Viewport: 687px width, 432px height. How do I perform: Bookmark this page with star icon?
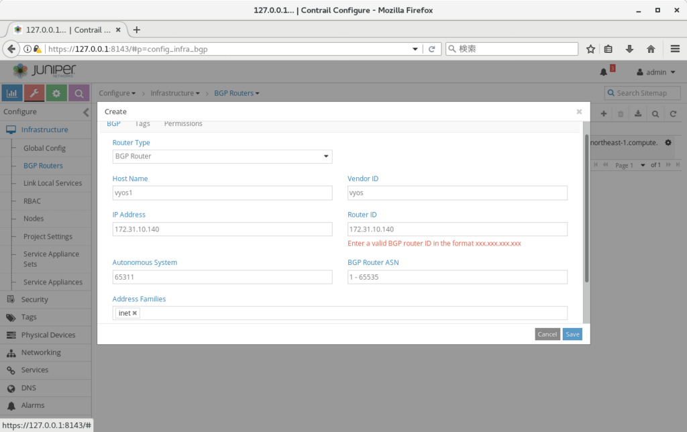(590, 48)
